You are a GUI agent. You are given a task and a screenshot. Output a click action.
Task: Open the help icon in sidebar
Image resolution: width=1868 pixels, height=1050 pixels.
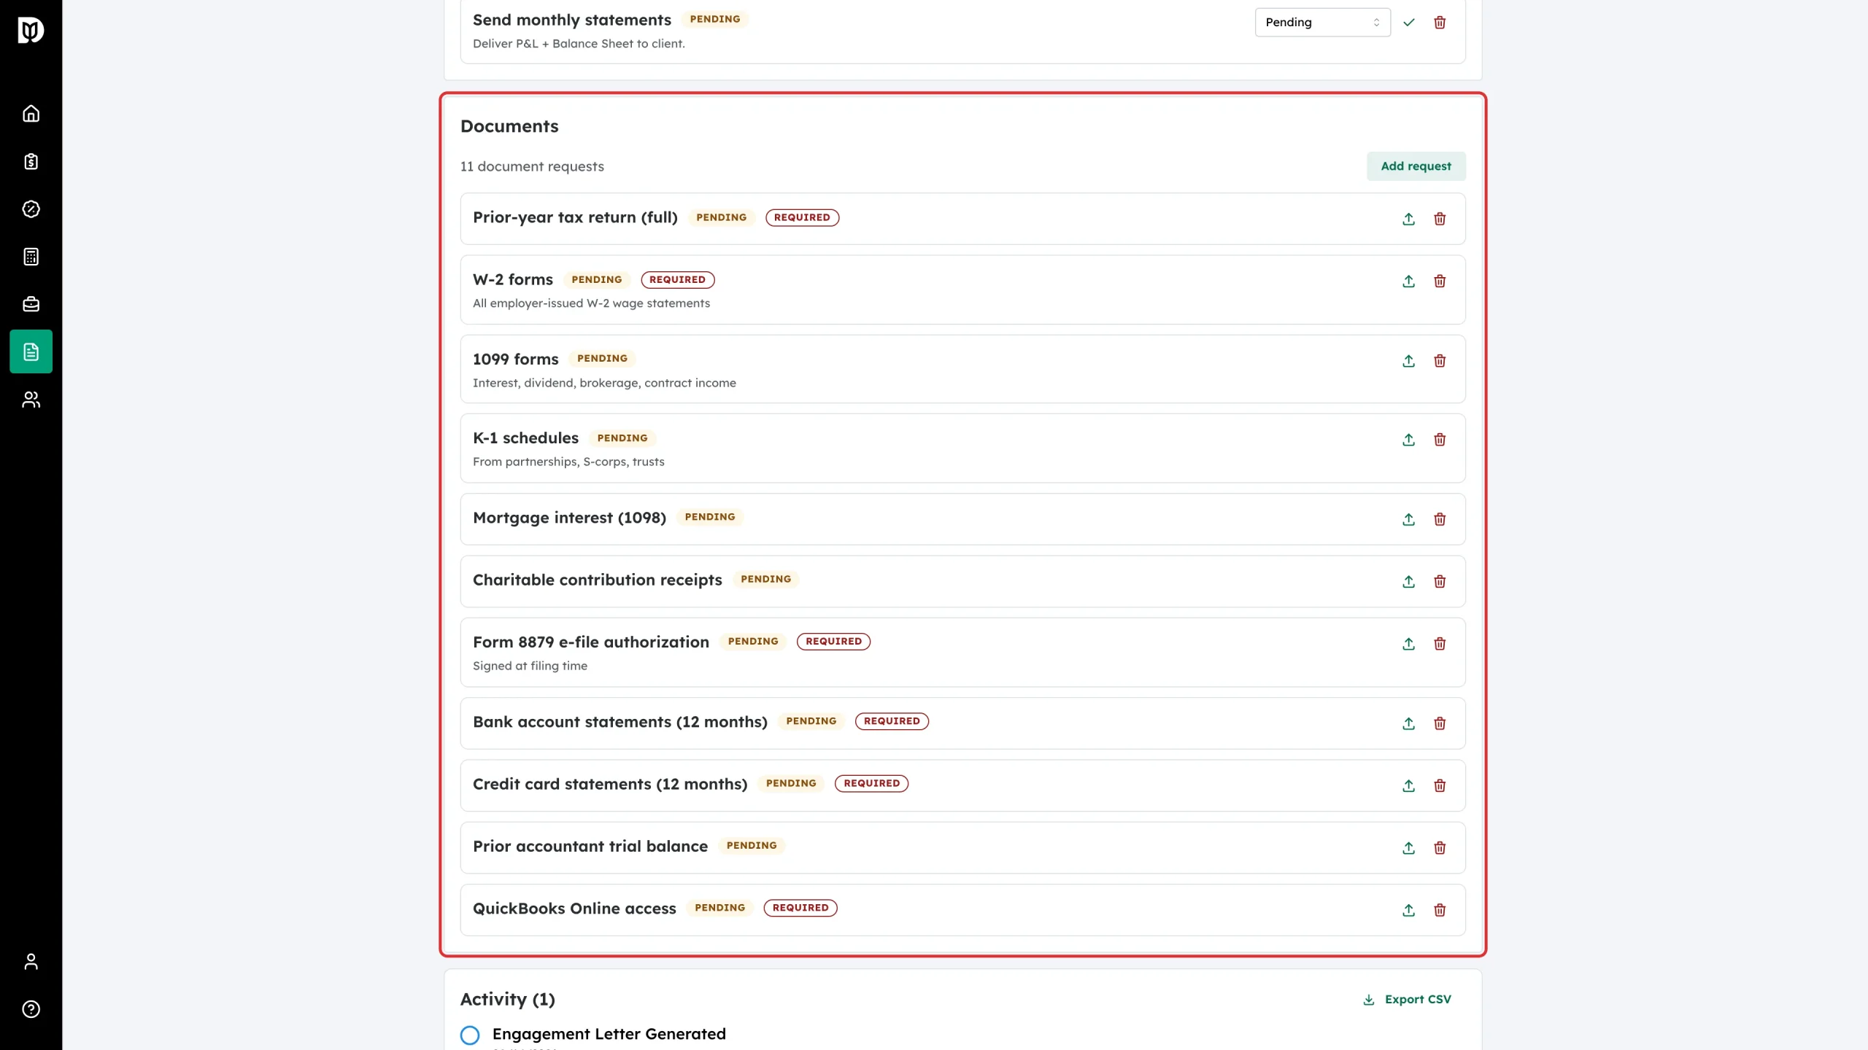[x=31, y=1009]
